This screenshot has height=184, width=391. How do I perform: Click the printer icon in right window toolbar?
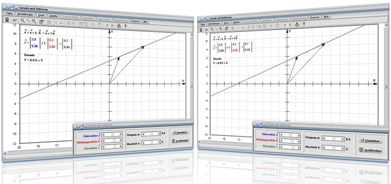point(297,25)
